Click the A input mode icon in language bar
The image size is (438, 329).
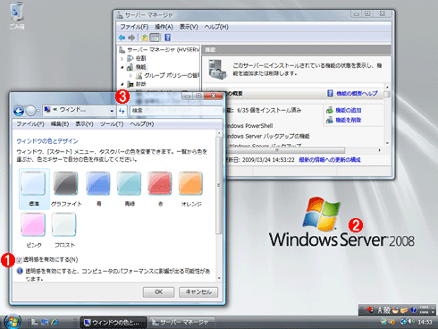380,310
